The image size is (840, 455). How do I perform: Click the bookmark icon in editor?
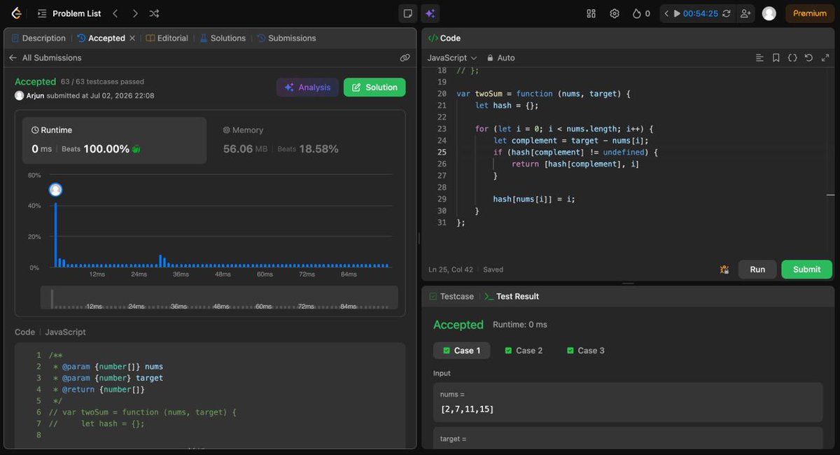(x=776, y=57)
